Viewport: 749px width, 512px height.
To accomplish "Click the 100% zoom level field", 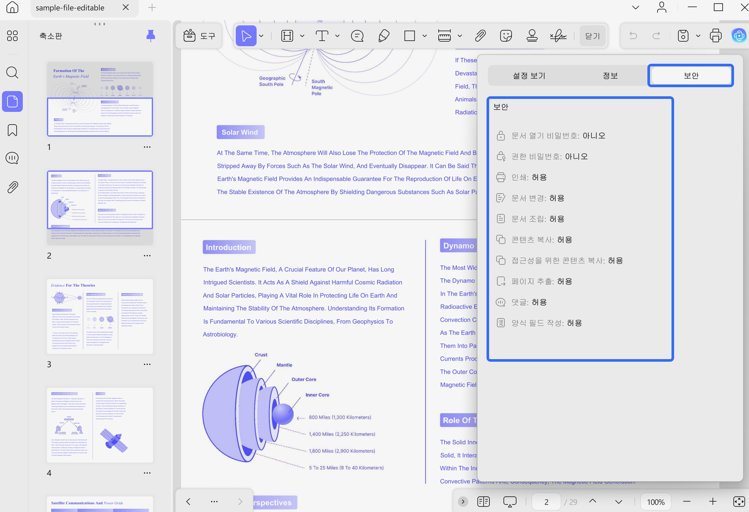I will click(x=656, y=502).
